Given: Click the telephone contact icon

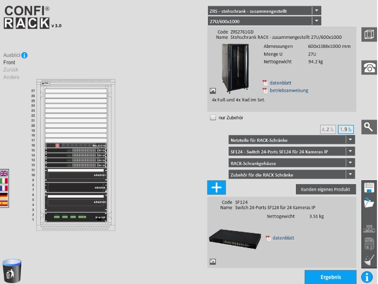Looking at the screenshot, I should click(369, 68).
